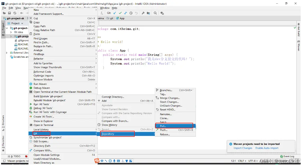Select Pull... in the Repository submenu
The height and width of the screenshot is (166, 303).
coord(175,126)
